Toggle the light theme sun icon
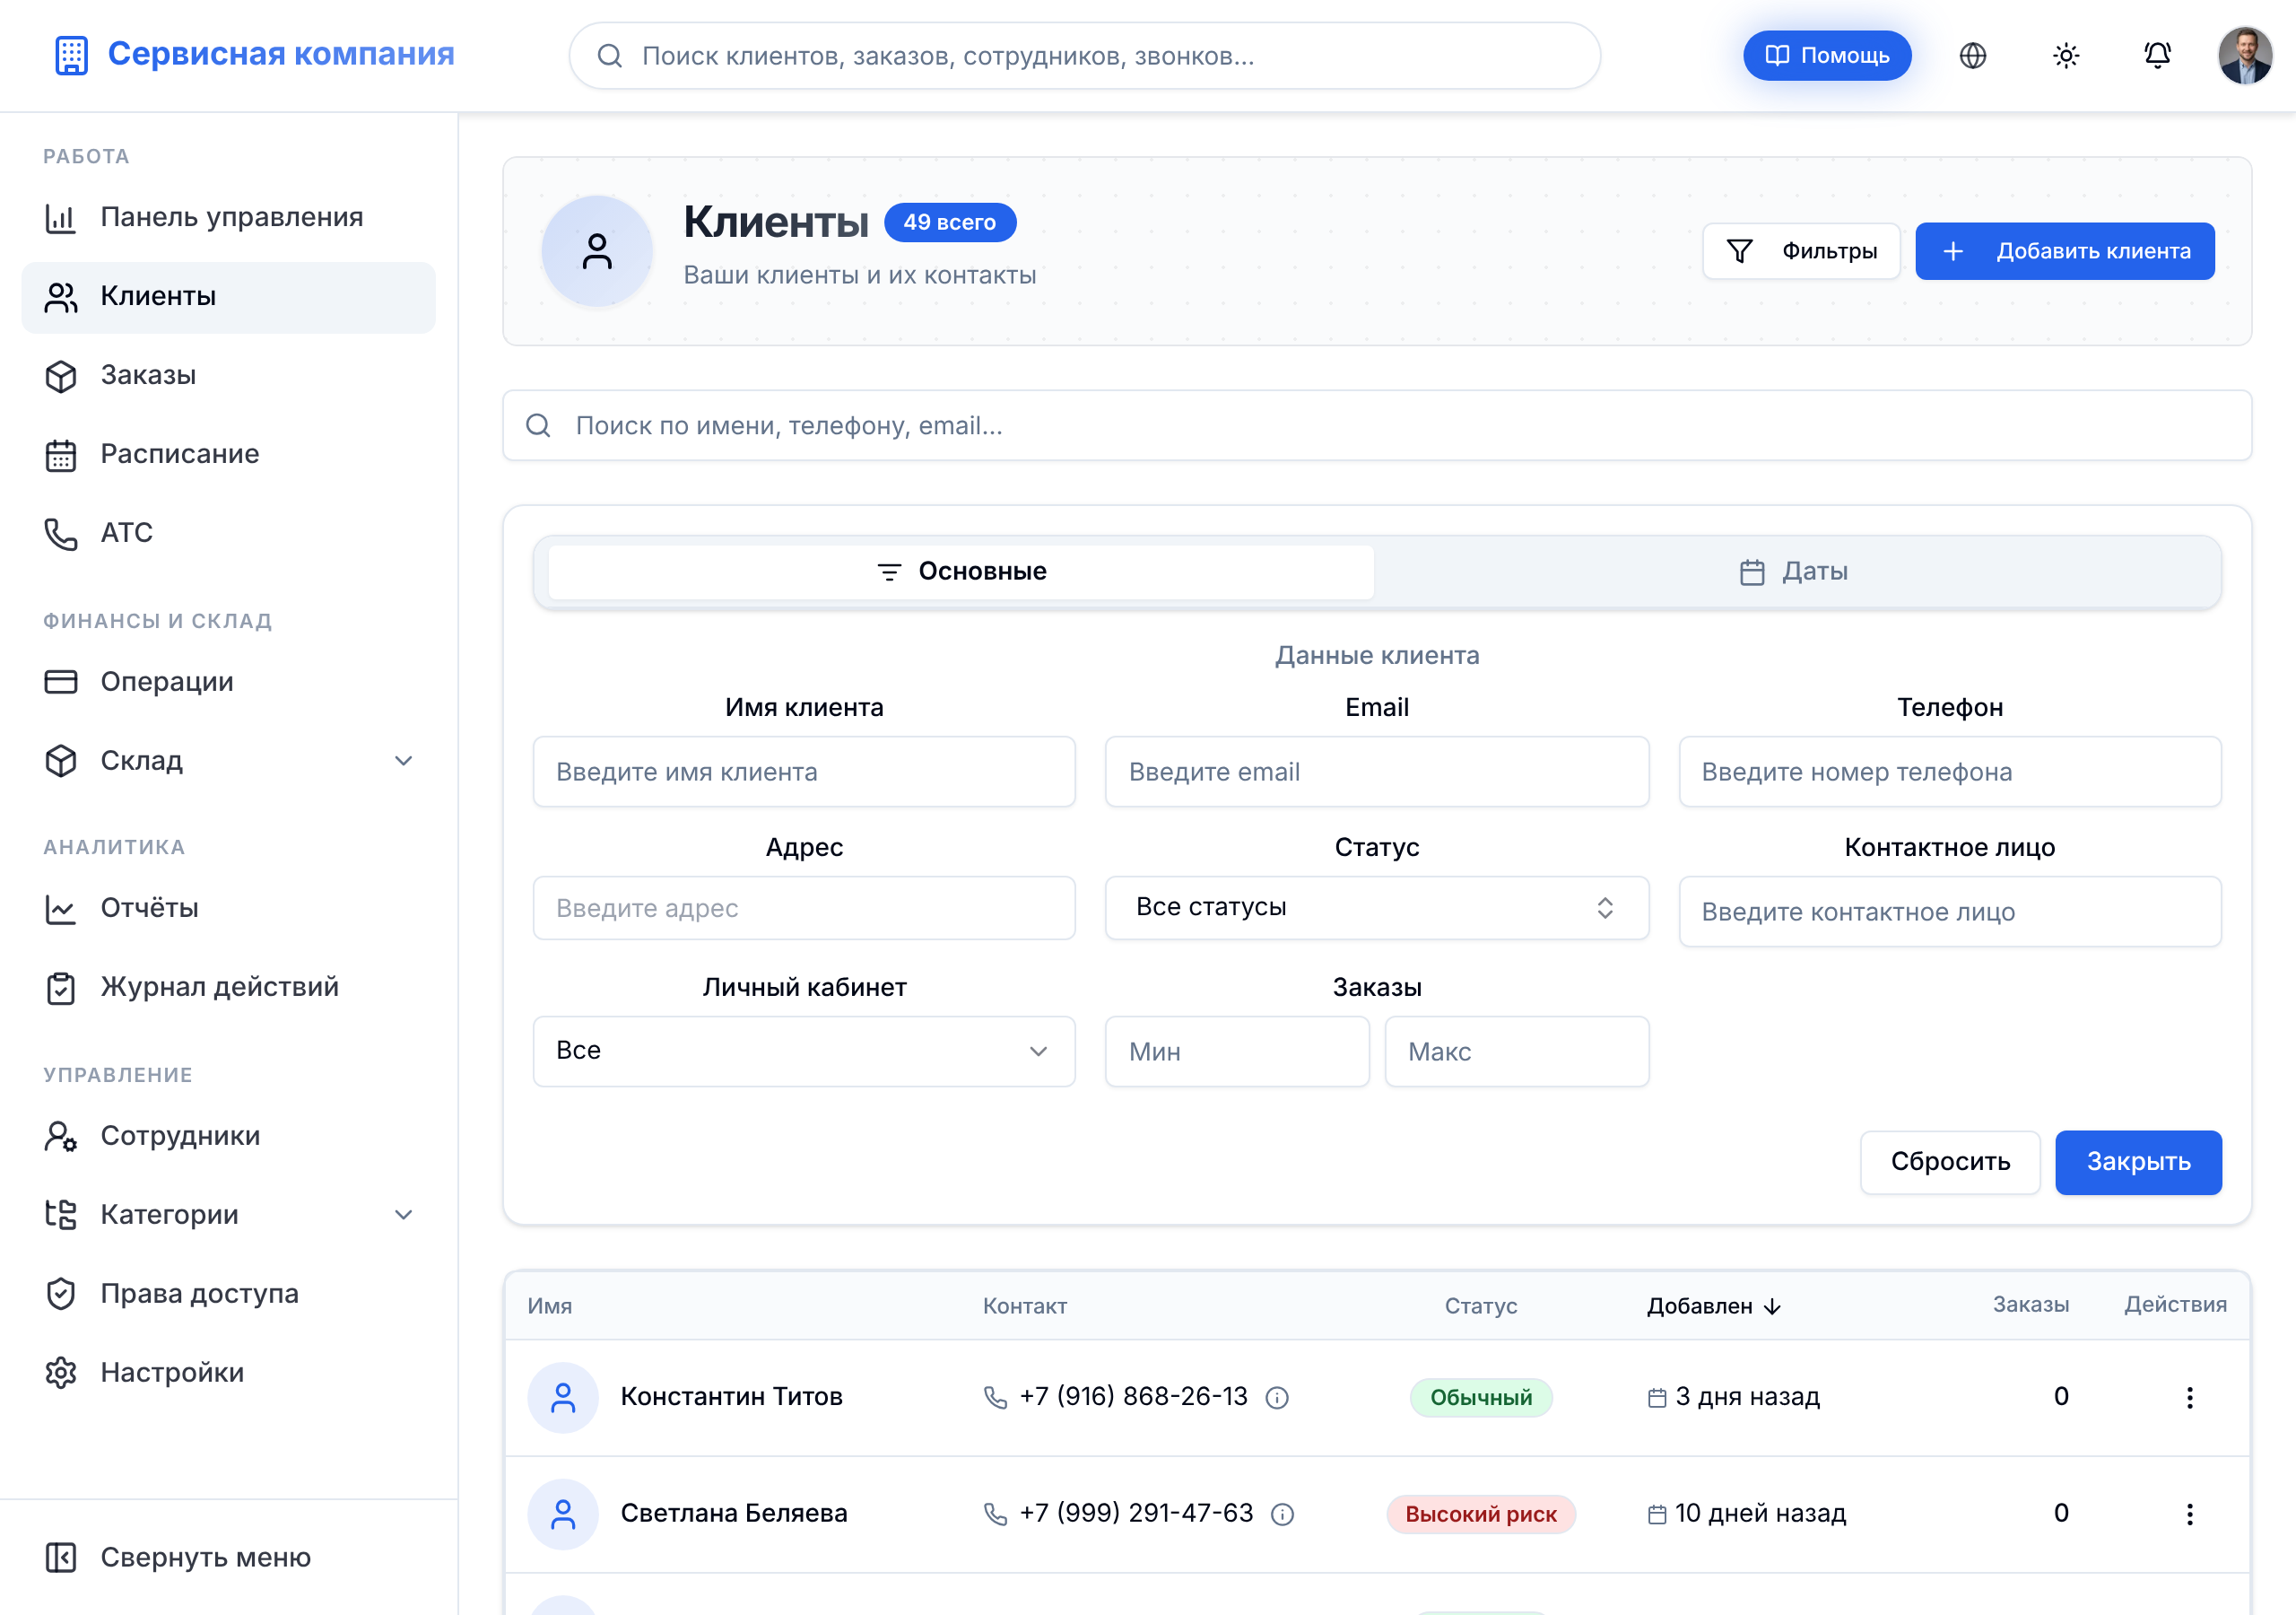This screenshot has height=1615, width=2296. (2066, 56)
